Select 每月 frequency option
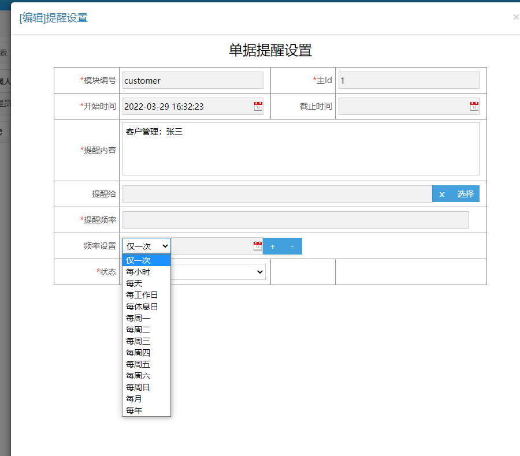The image size is (520, 456). coord(147,399)
